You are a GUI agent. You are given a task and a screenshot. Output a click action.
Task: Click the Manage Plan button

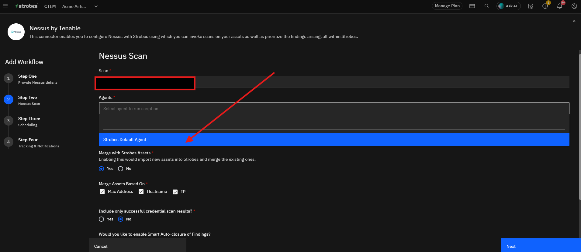click(x=447, y=6)
